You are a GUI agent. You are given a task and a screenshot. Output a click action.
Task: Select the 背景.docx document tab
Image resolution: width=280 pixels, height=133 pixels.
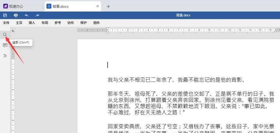pyautogui.click(x=73, y=6)
